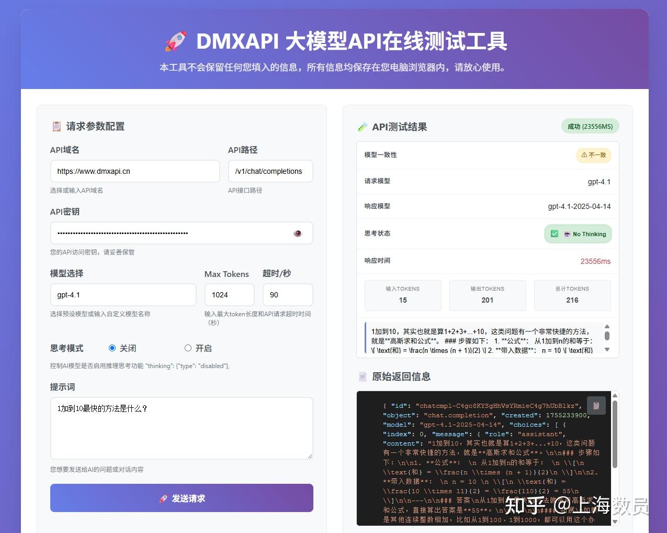Open the API路径 dropdown showing /v1/chat/completions
Image resolution: width=667 pixels, height=533 pixels.
(270, 171)
